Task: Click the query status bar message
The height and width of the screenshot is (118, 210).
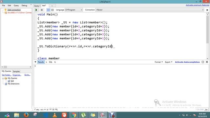Action: pyautogui.click(x=46, y=109)
